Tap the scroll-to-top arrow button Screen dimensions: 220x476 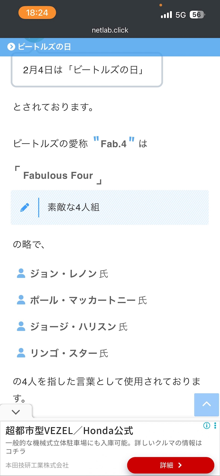pos(206,405)
